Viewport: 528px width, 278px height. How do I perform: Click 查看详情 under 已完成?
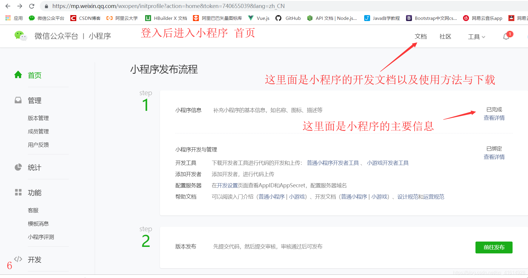(x=494, y=118)
